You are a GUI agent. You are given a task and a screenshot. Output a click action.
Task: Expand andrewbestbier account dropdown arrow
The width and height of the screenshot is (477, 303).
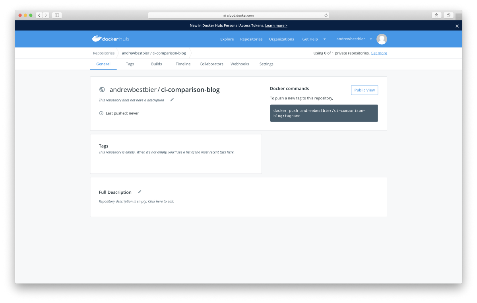click(371, 39)
